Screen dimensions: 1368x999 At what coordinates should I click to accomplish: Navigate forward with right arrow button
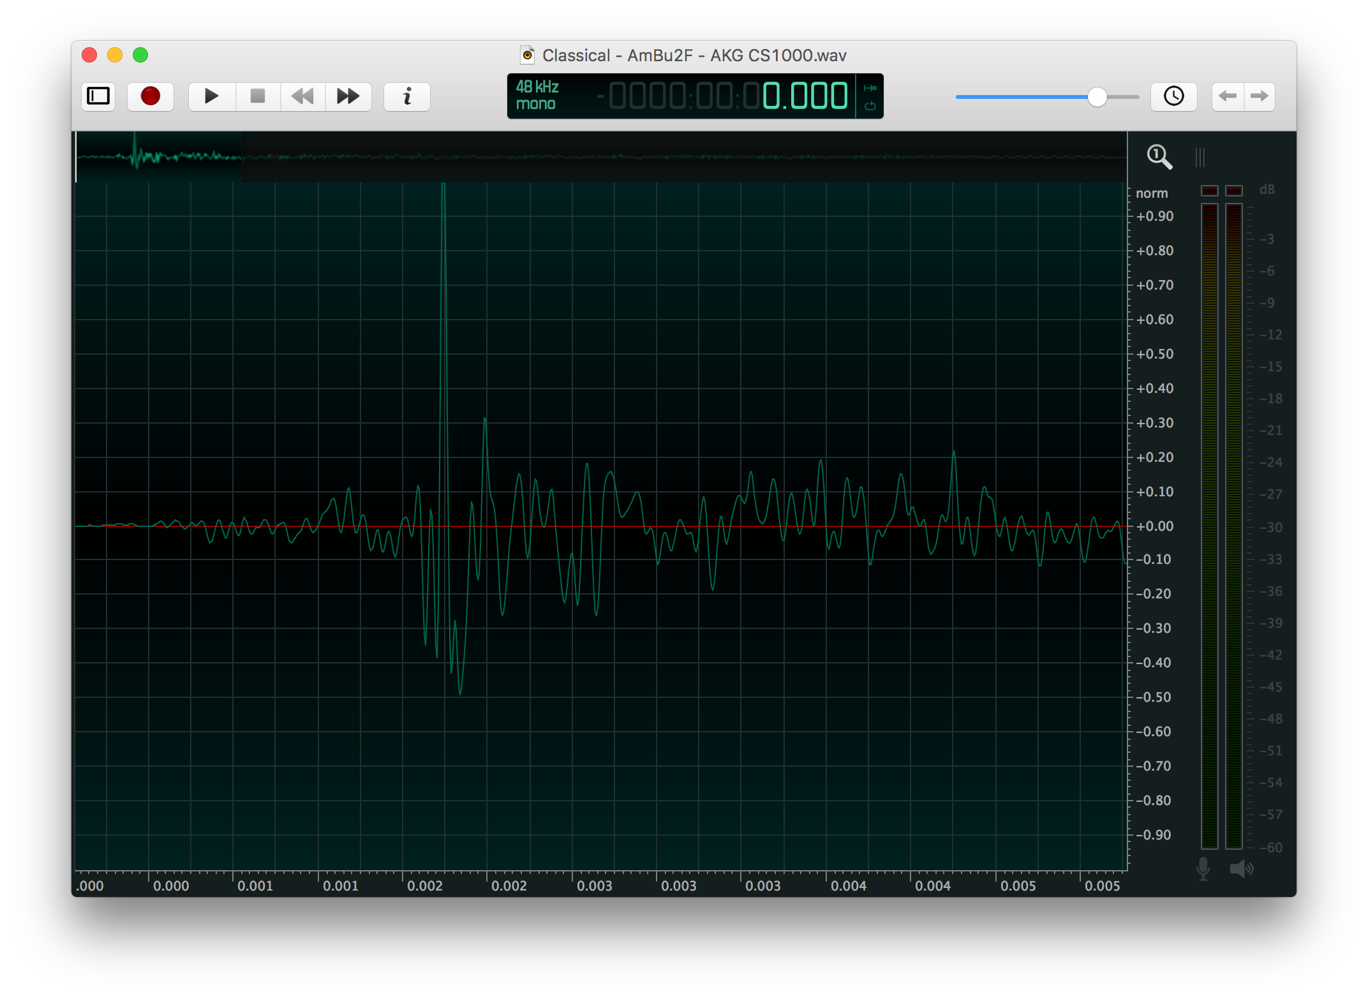click(x=1260, y=96)
